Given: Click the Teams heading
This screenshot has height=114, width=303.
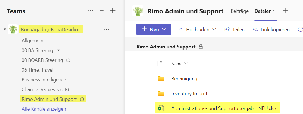Looking at the screenshot, I should pyautogui.click(x=16, y=11).
